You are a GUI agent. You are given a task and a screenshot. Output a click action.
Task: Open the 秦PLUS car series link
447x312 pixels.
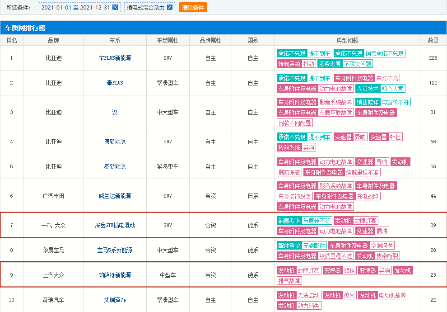(x=115, y=83)
